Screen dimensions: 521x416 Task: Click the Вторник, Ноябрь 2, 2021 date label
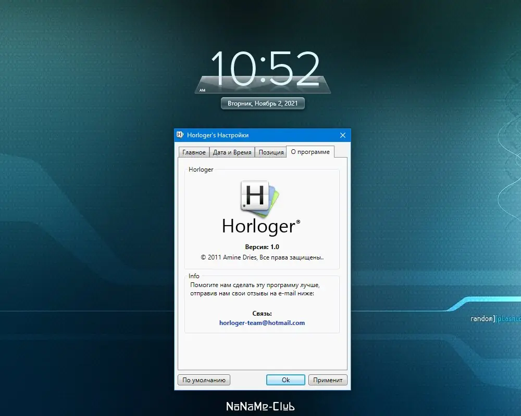point(263,103)
